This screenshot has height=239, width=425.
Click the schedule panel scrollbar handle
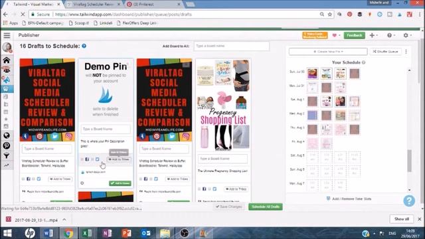pos(409,161)
